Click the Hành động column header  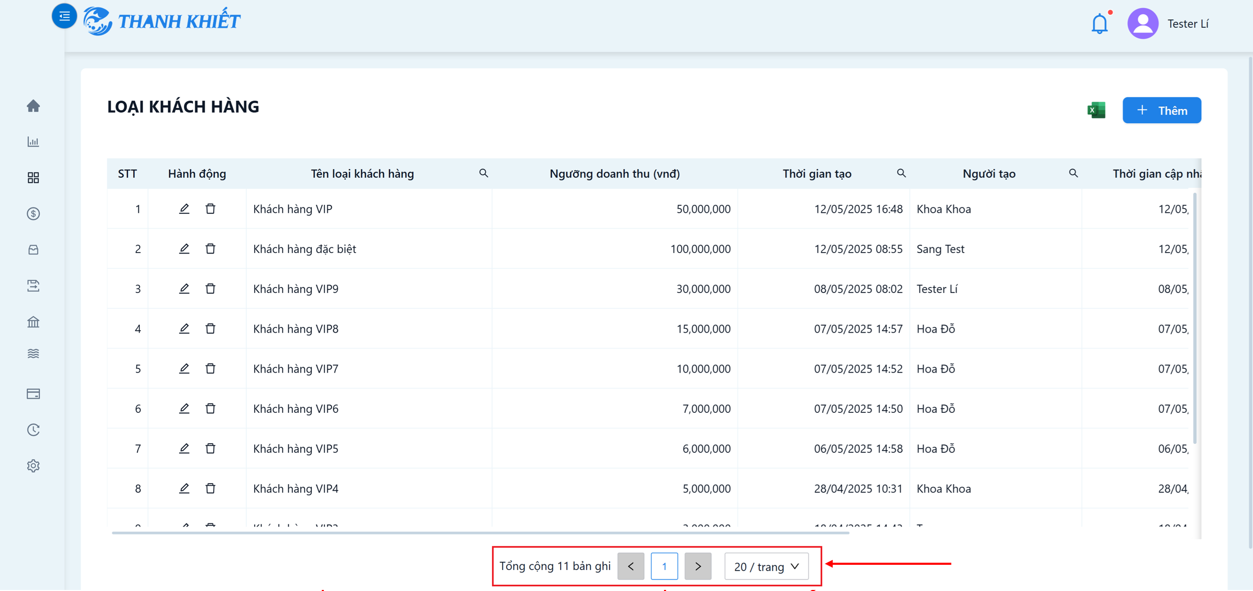[x=197, y=173]
